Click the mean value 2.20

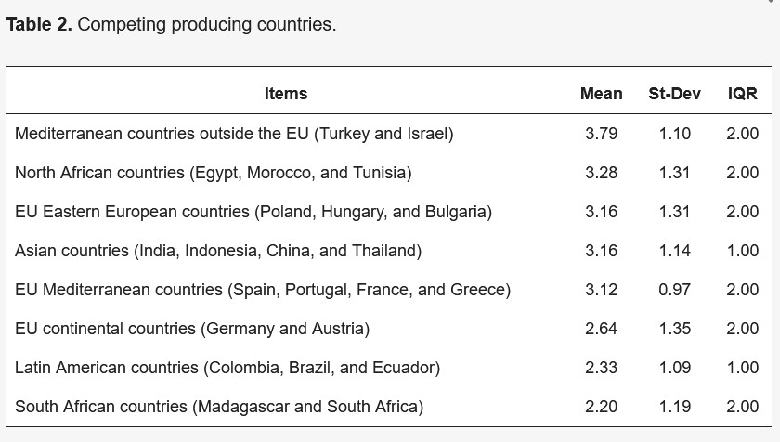pyautogui.click(x=601, y=407)
